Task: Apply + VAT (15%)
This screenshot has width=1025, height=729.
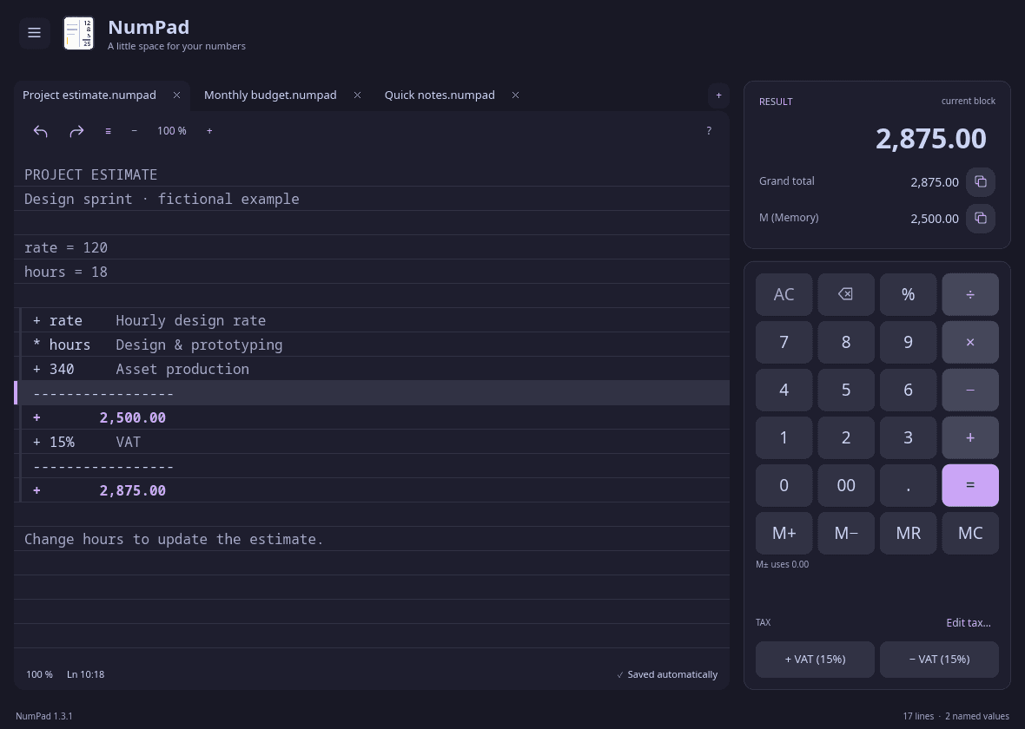Action: point(815,659)
